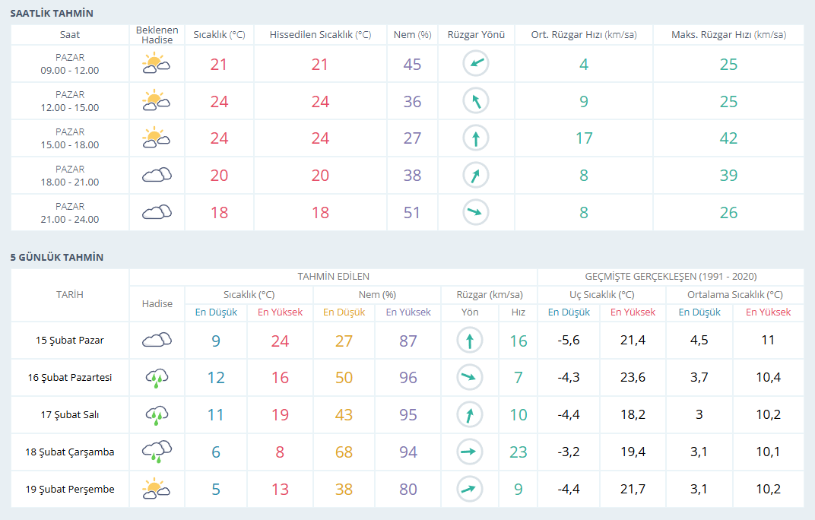Viewport: 815px width, 520px height.
Task: Select the Rüzgar Yönü column header
Action: (476, 35)
